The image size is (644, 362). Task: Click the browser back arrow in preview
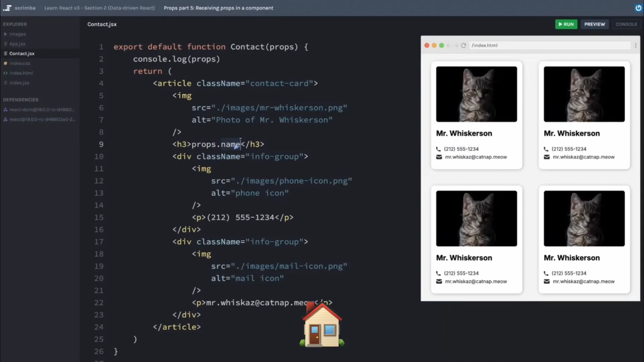[x=449, y=45]
